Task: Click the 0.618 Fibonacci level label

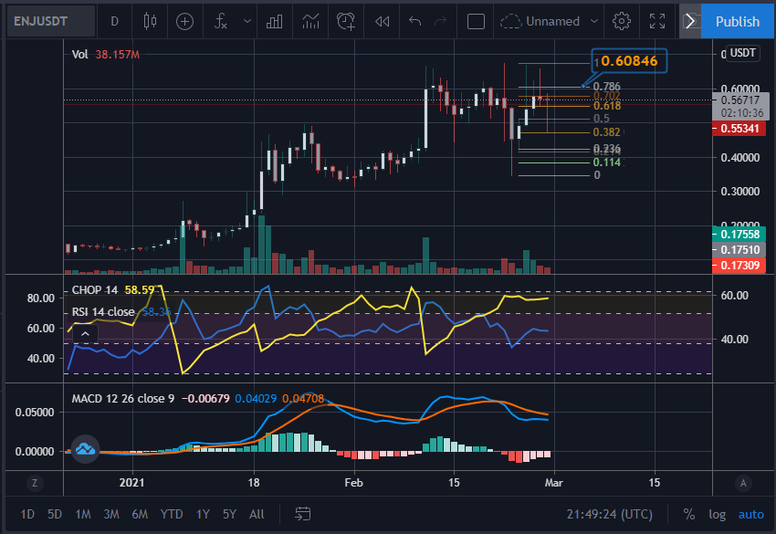Action: pyautogui.click(x=607, y=106)
